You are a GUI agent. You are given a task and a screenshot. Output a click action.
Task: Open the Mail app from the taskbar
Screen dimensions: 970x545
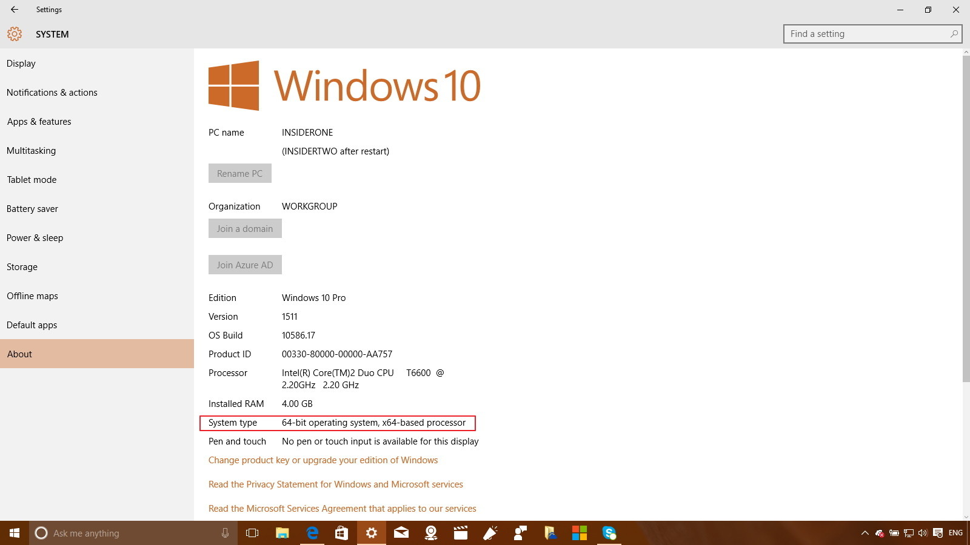point(401,533)
